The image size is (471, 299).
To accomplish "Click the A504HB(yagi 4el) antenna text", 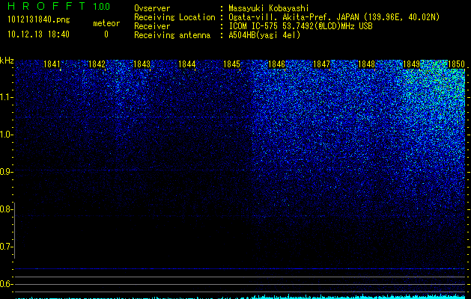I will coord(264,35).
